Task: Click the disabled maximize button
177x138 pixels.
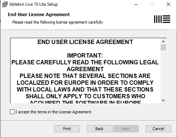Action: click(x=152, y=4)
